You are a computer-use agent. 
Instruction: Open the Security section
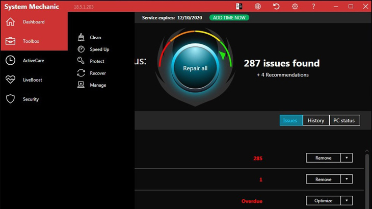pyautogui.click(x=34, y=99)
